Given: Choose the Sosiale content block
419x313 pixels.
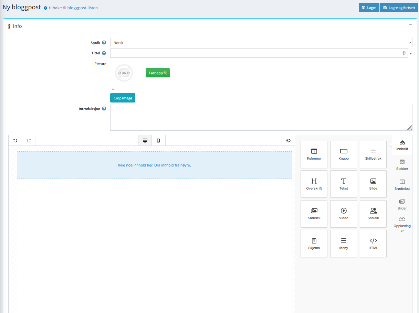Looking at the screenshot, I should point(373,214).
